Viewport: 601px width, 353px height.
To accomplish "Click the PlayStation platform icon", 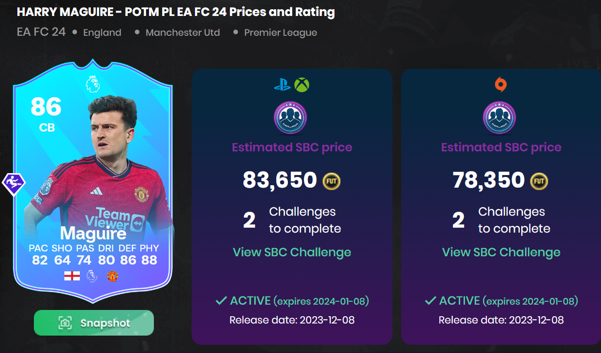I will pos(282,86).
